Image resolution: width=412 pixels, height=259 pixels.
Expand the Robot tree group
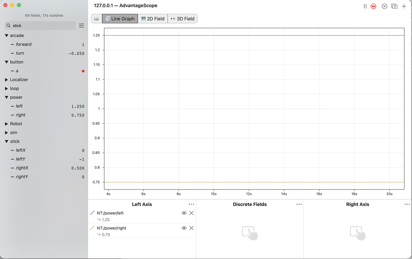(x=6, y=124)
